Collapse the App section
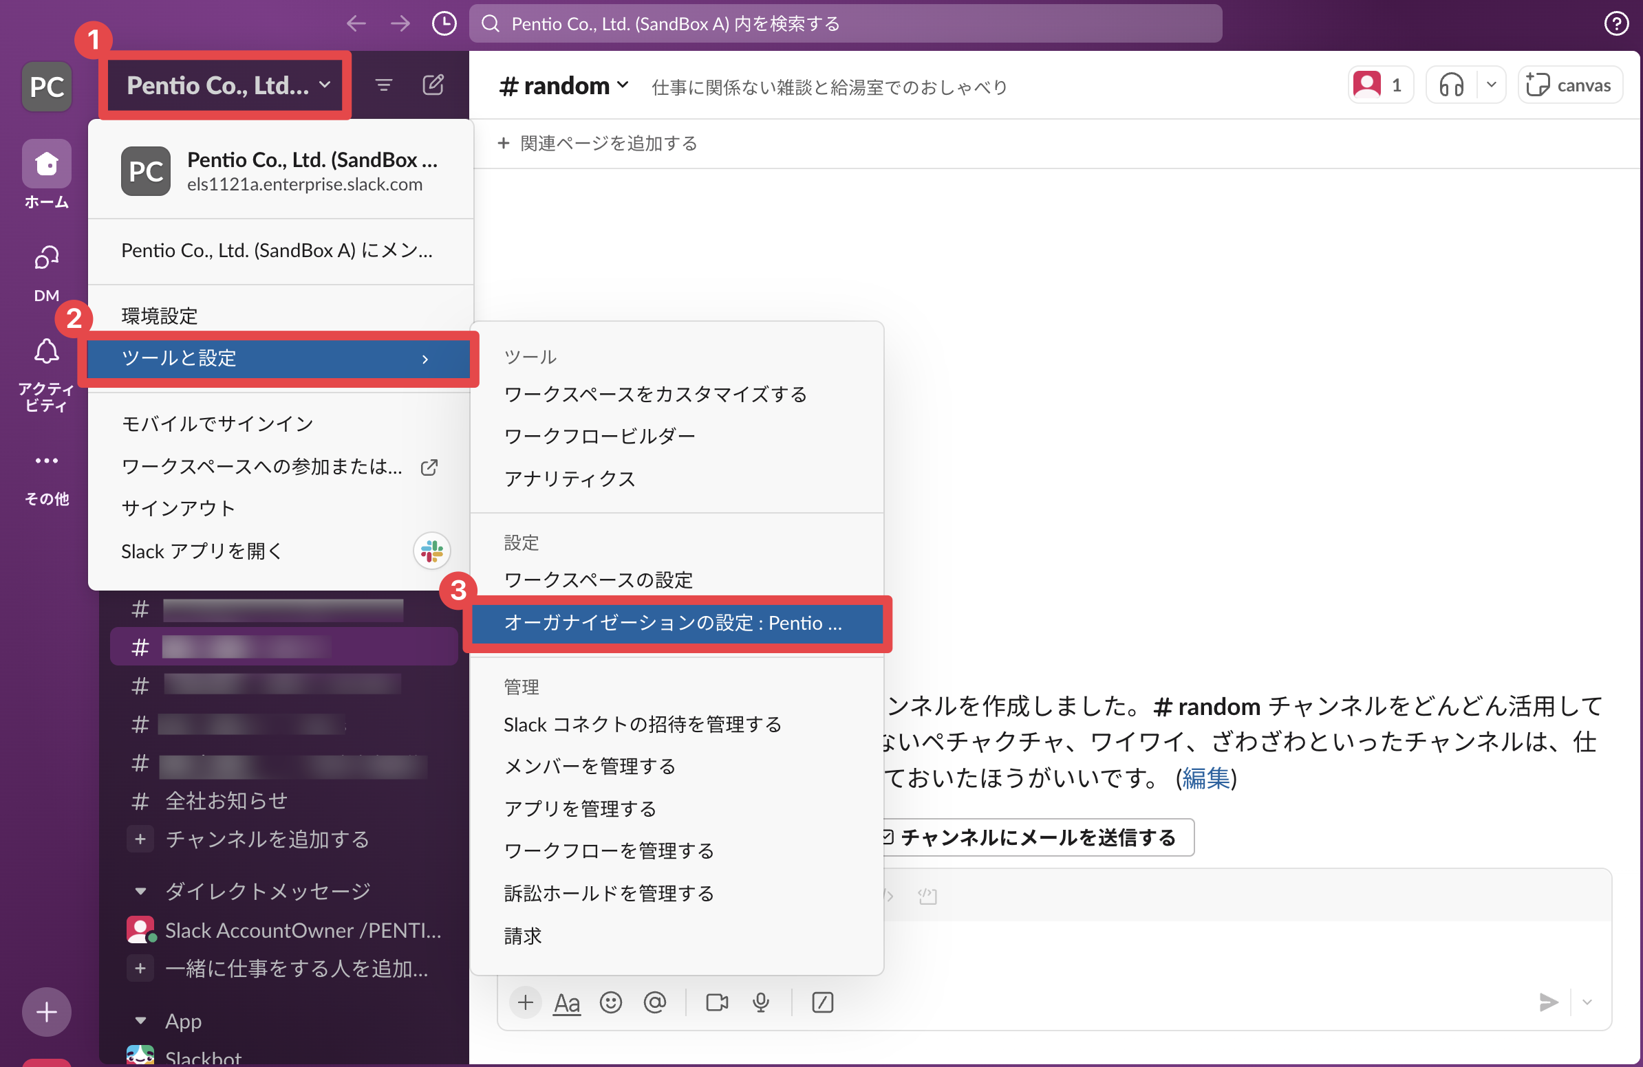The height and width of the screenshot is (1067, 1643). (140, 1020)
